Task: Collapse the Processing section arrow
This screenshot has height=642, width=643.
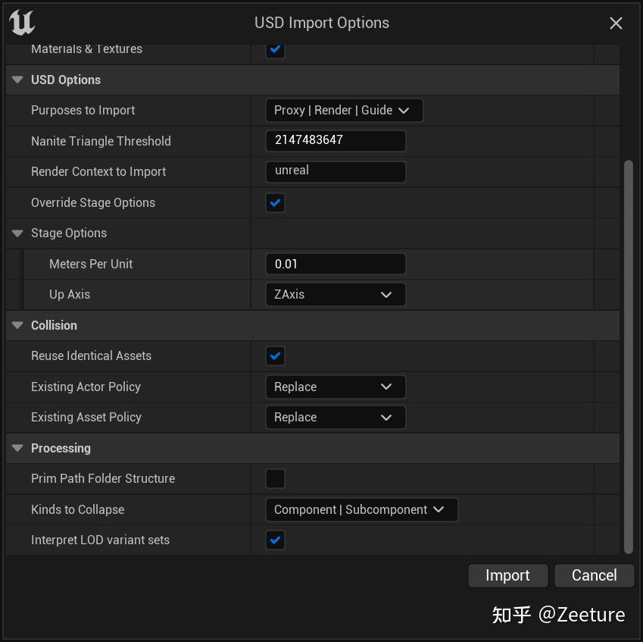Action: point(17,448)
